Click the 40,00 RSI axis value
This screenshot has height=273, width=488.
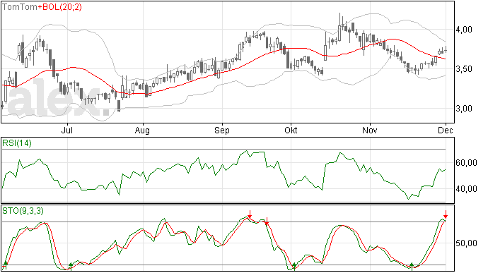(x=466, y=189)
